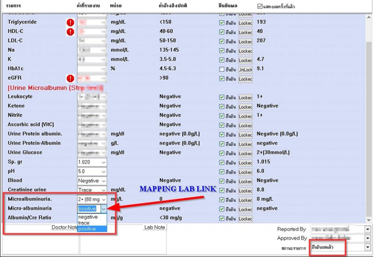
Task: Open the Approved By dropdown
Action: coord(368,238)
